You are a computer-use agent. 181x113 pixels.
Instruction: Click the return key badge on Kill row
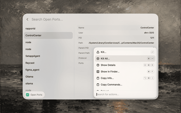point(152,52)
